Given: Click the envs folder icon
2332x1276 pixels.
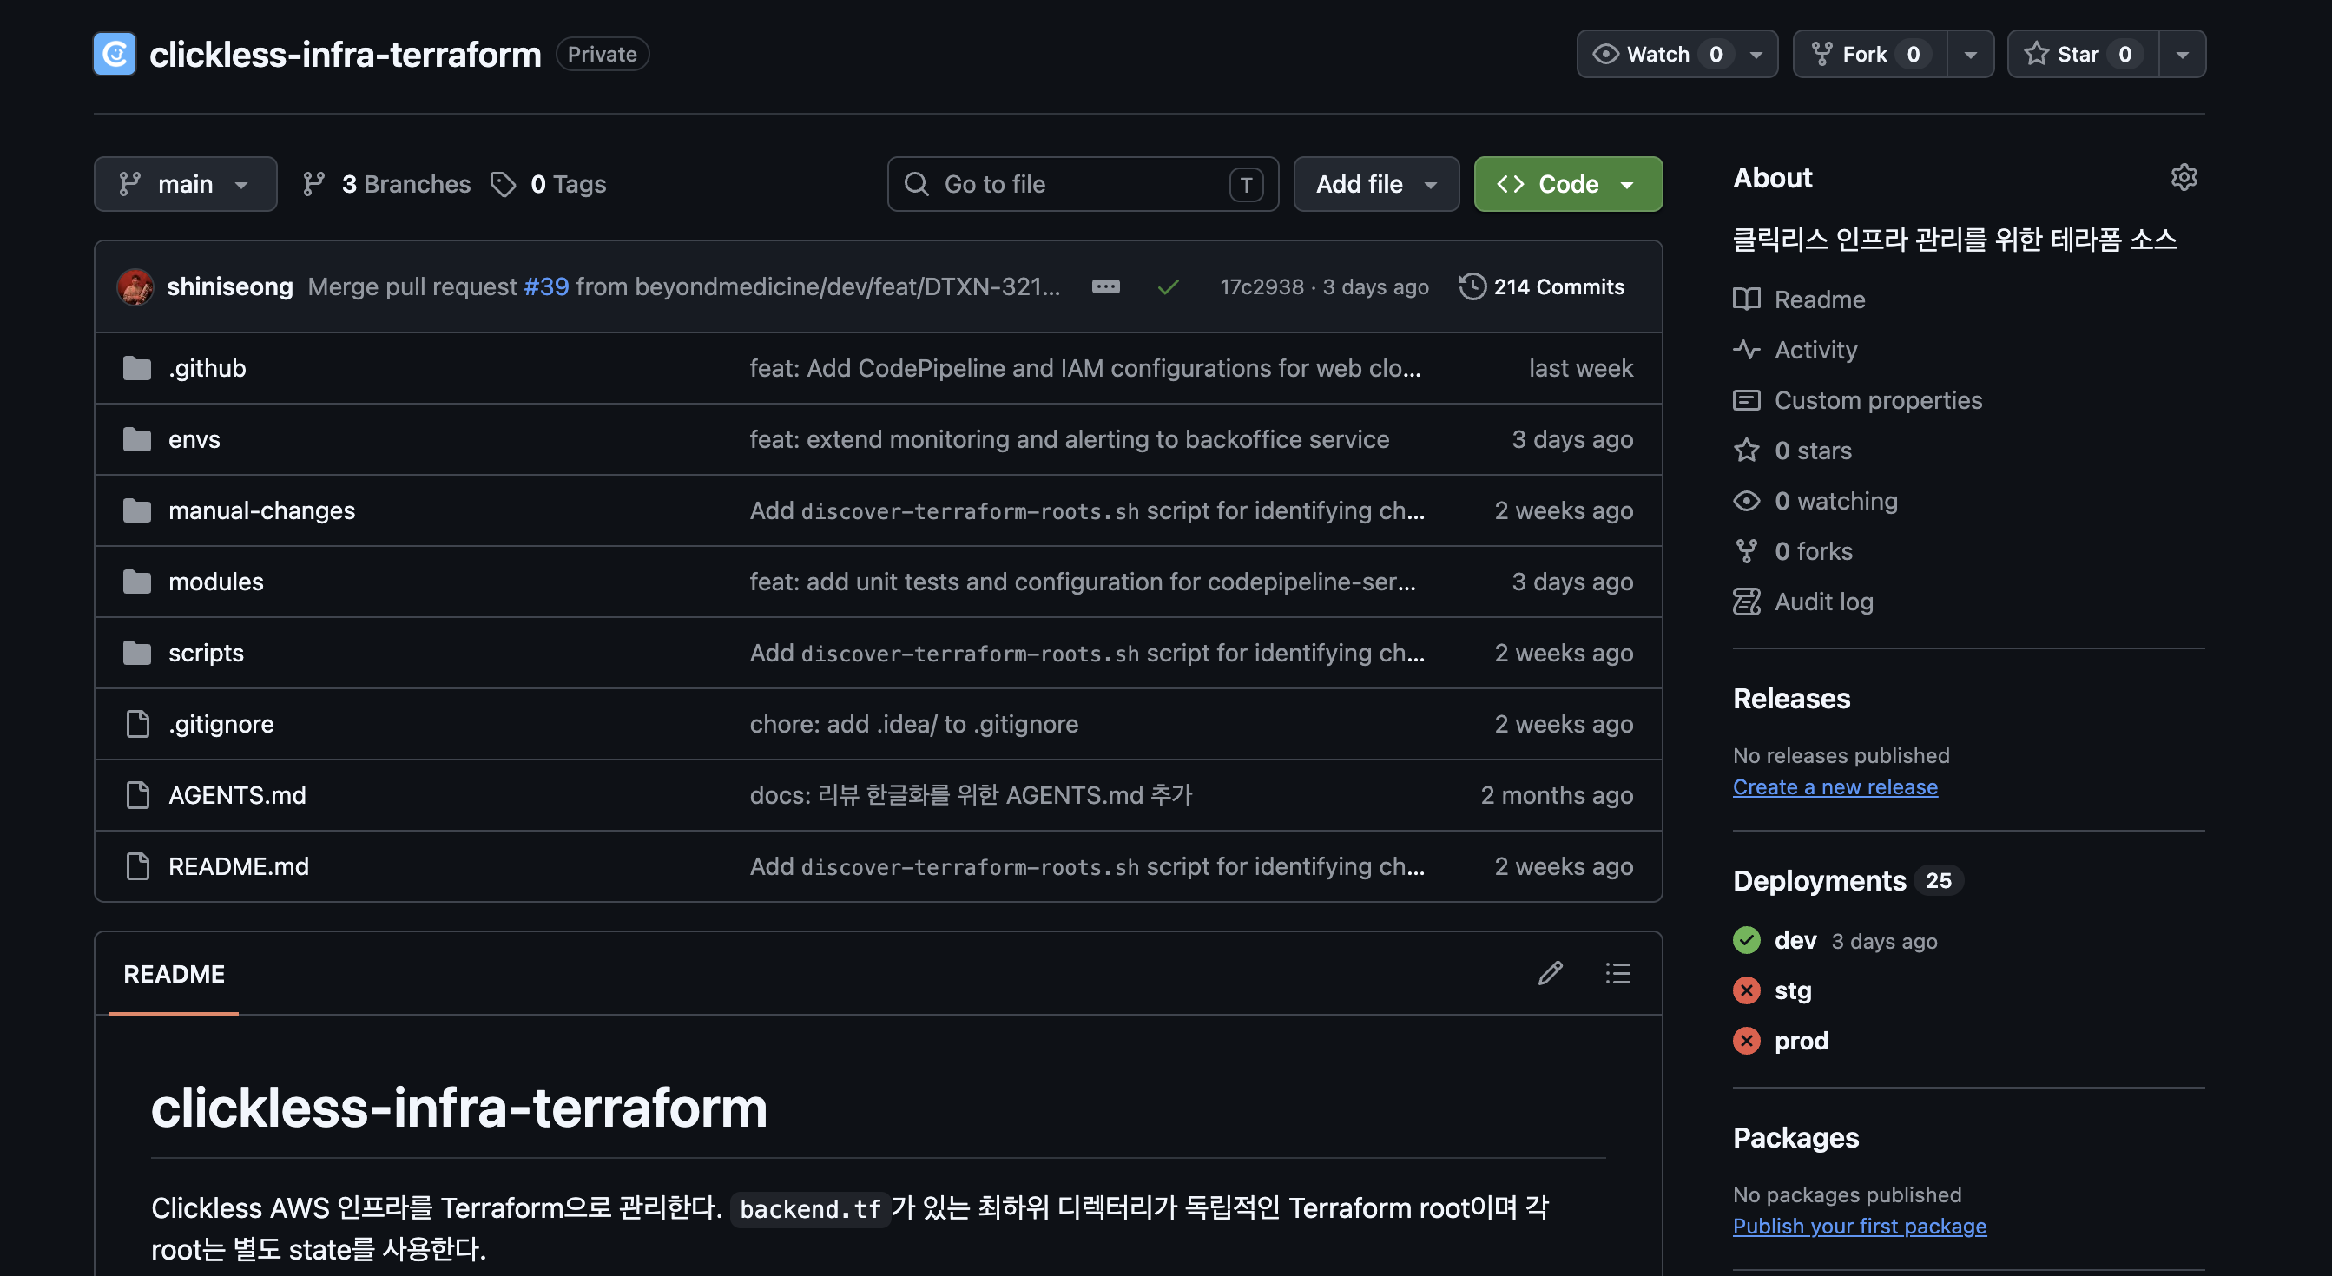Looking at the screenshot, I should [136, 440].
